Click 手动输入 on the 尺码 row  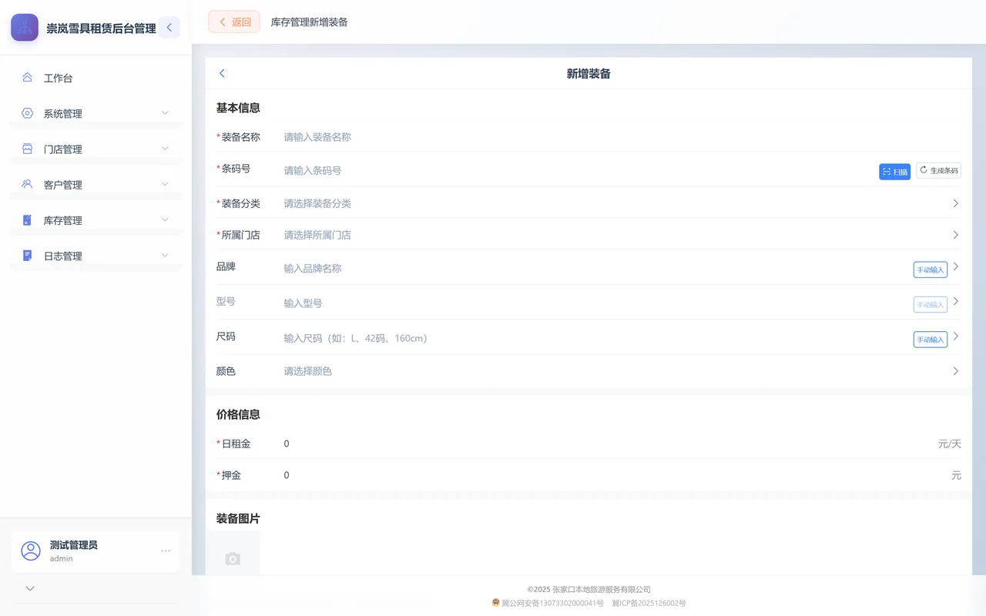tap(931, 339)
